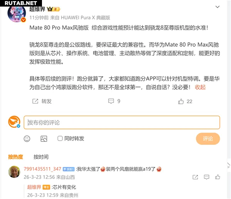Expand the post options chevron at top right
This screenshot has width=231, height=199.
pos(218,7)
